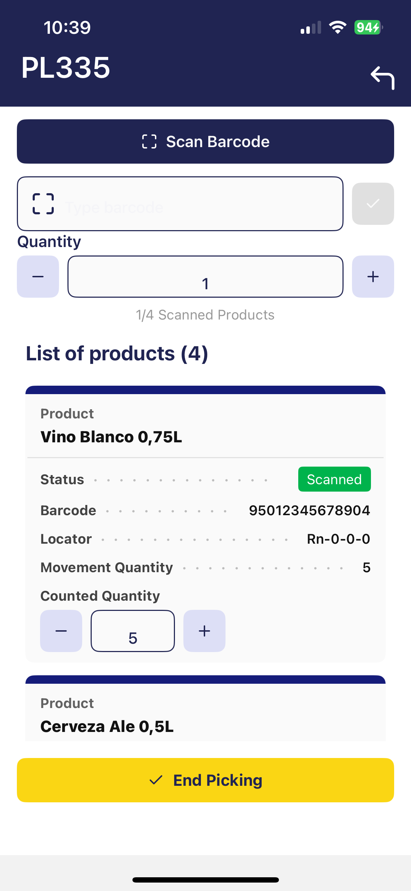Tap the green Scanned status badge
The height and width of the screenshot is (891, 411).
[x=334, y=479]
